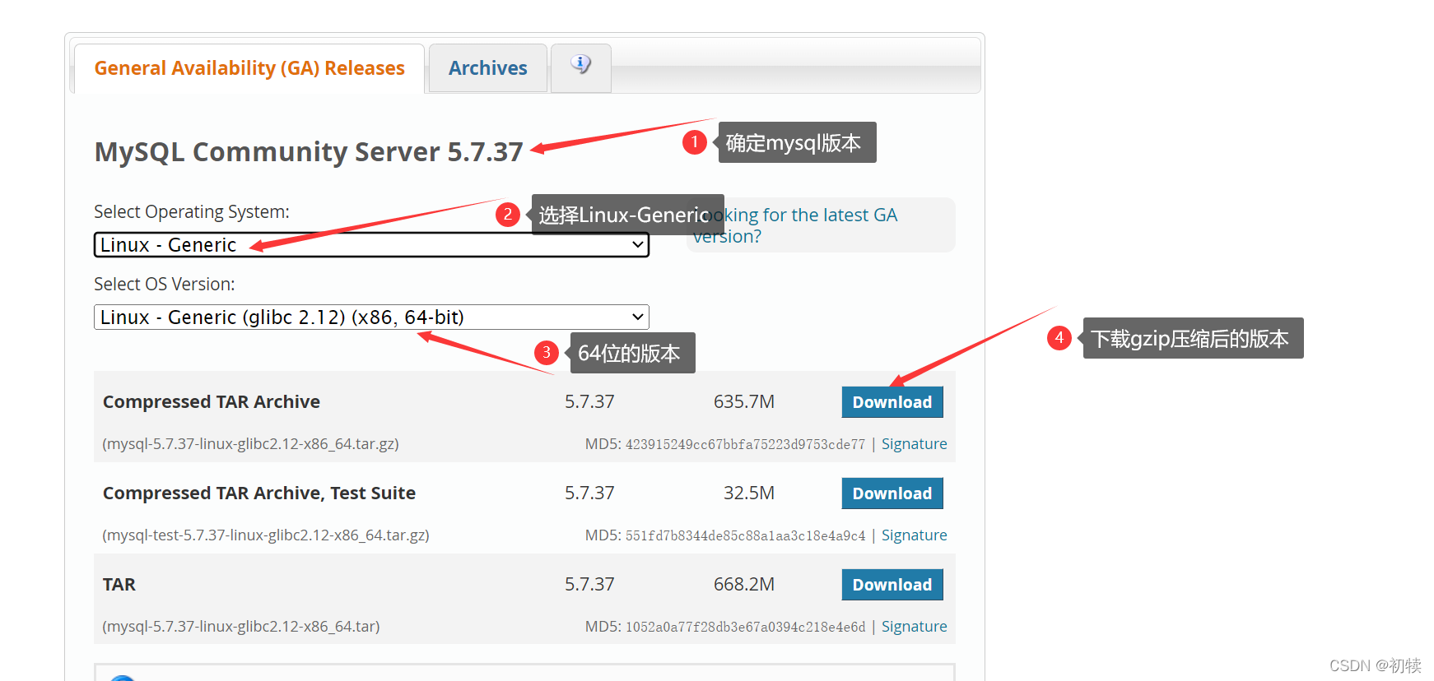
Task: Open Signature link for mysql-5.7.37-linux-glibc2.12-x86_64.tar.gz
Action: click(914, 444)
